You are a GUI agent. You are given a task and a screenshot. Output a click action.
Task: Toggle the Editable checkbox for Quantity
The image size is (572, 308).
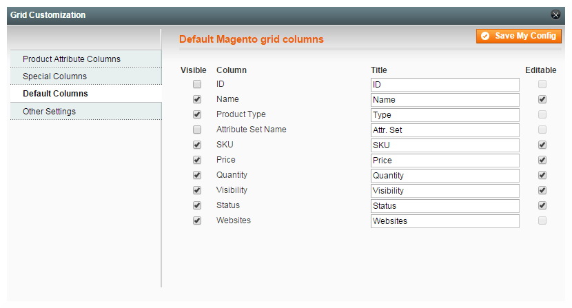(x=542, y=175)
